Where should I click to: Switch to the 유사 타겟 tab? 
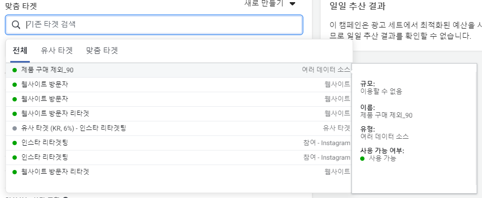point(56,51)
